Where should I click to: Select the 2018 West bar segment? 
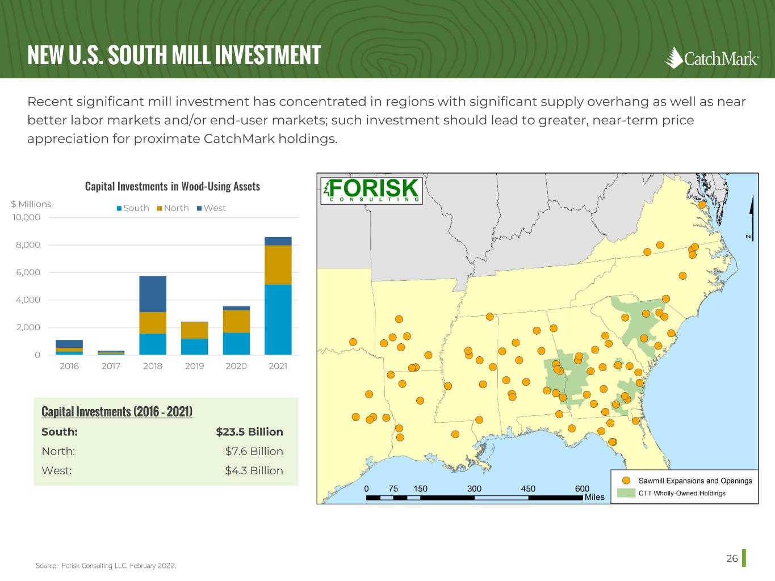153,294
